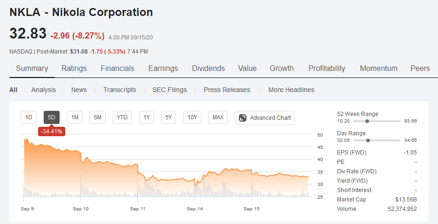Viewport: 438px width, 224px height.
Task: Click the 52 week low 10.20
Action: [x=343, y=121]
